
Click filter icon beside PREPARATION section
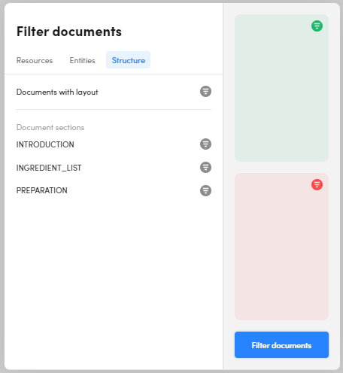[205, 191]
